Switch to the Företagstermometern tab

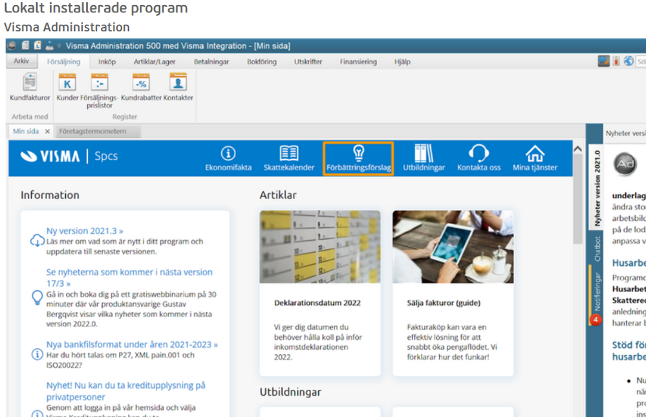click(x=92, y=131)
